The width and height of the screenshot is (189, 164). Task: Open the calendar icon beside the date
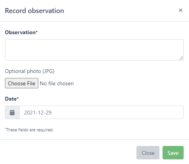click(x=12, y=113)
